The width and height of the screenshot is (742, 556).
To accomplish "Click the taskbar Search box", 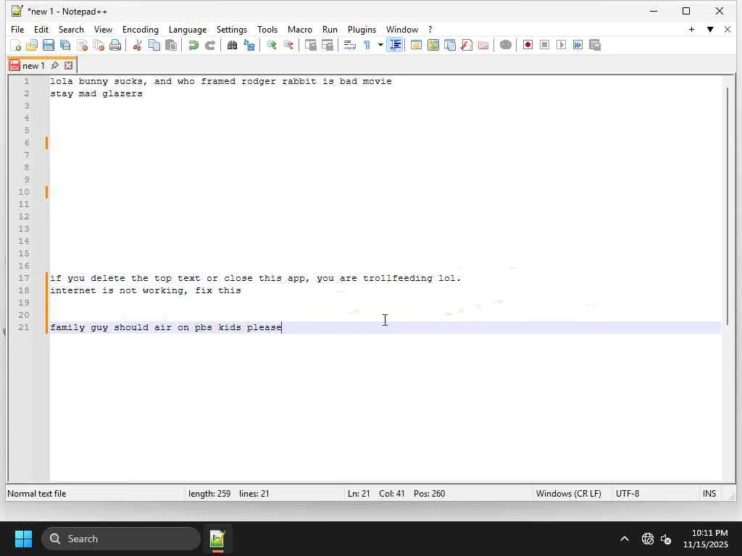I will pyautogui.click(x=121, y=539).
